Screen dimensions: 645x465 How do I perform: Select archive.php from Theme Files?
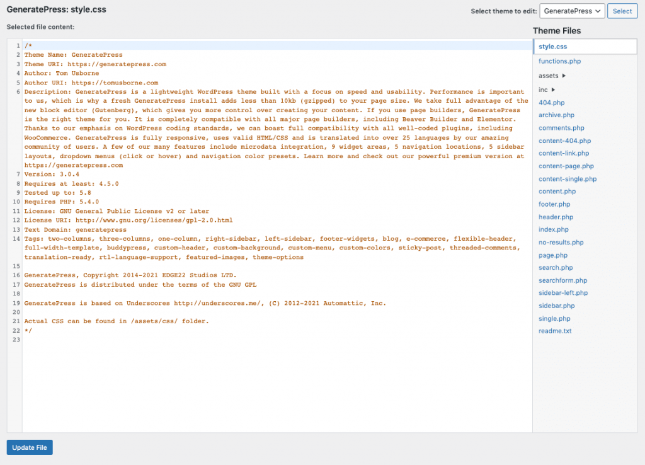point(556,115)
